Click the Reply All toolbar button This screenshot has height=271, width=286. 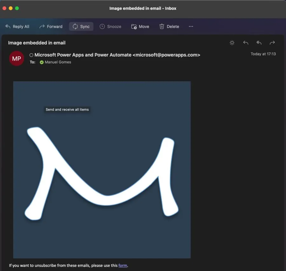coord(17,27)
